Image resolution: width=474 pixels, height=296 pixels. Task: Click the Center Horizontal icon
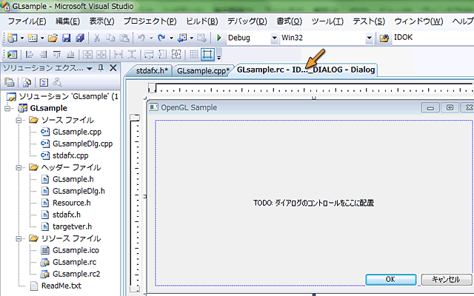pyautogui.click(x=101, y=55)
